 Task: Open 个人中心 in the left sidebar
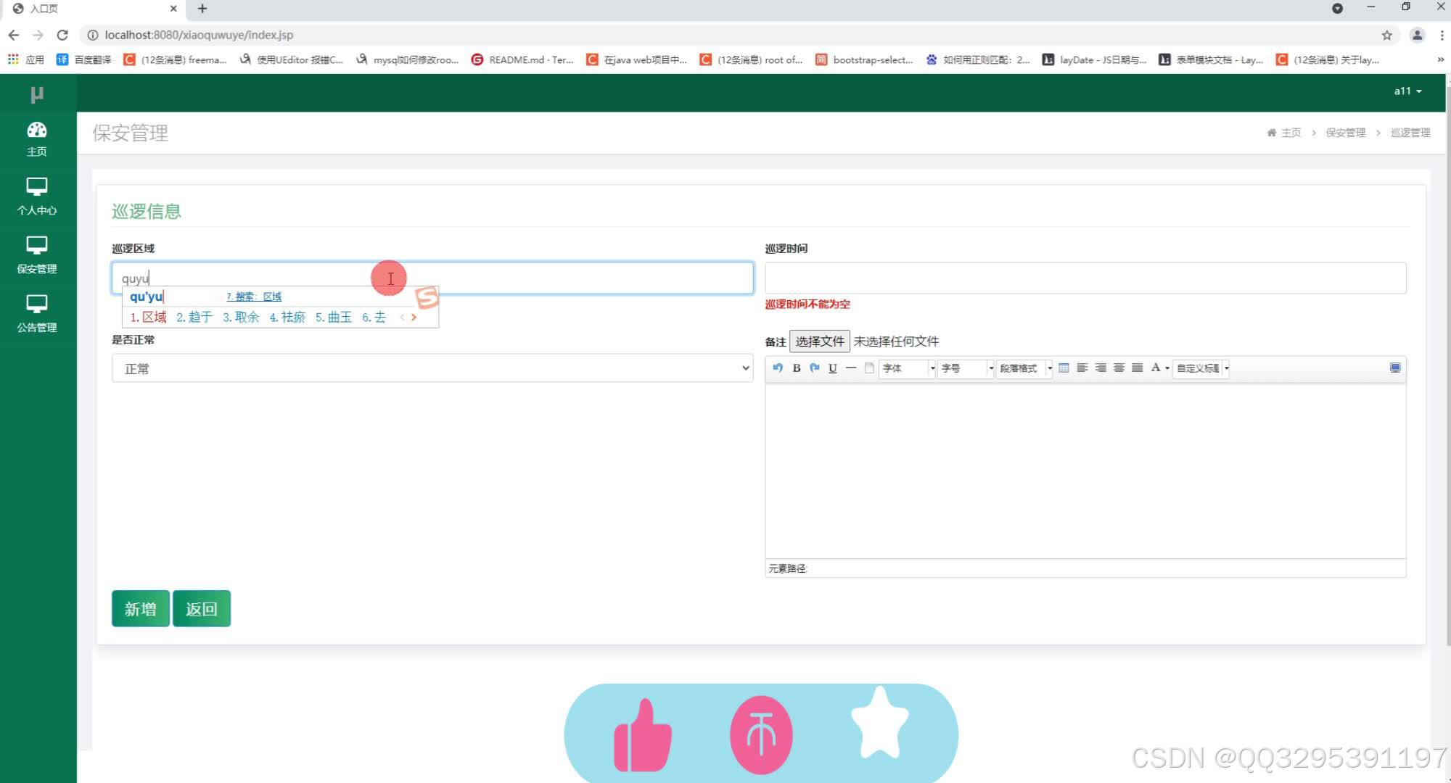37,197
